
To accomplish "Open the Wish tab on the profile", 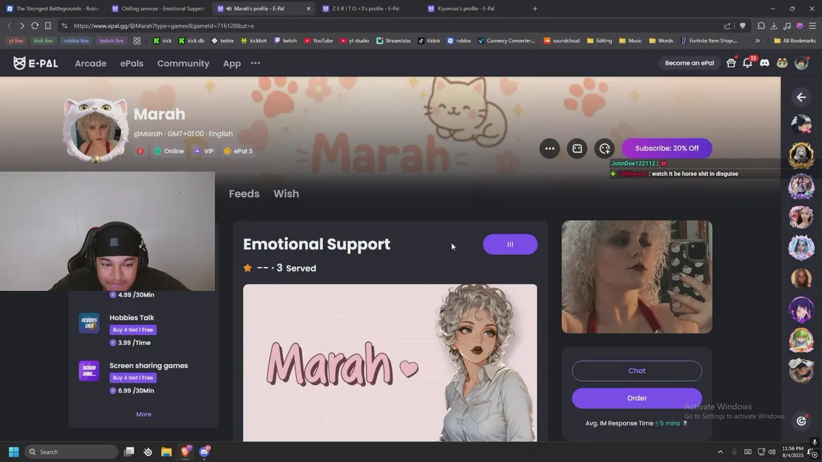I will (x=286, y=194).
